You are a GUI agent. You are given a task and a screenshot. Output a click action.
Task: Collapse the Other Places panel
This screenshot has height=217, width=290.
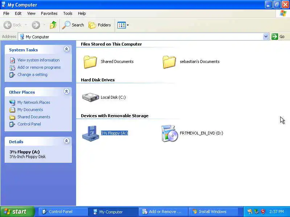[x=67, y=92]
